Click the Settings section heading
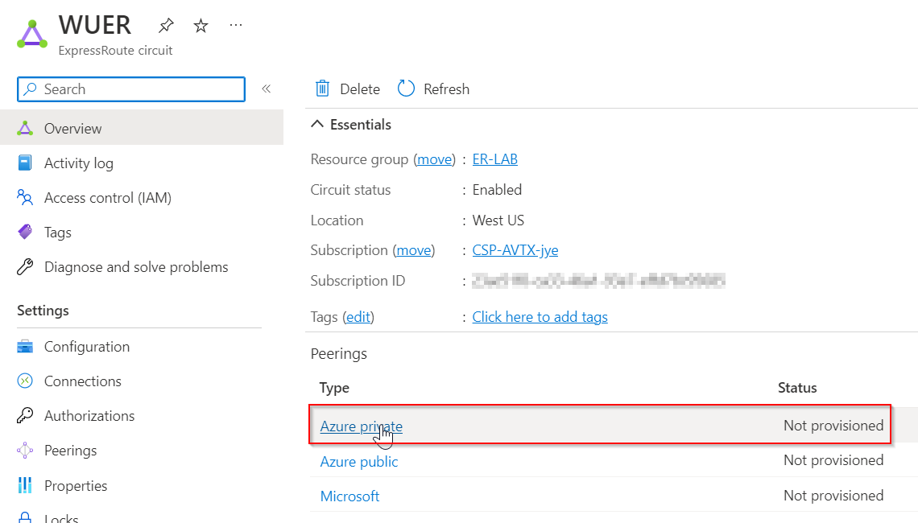This screenshot has height=523, width=918. [43, 311]
